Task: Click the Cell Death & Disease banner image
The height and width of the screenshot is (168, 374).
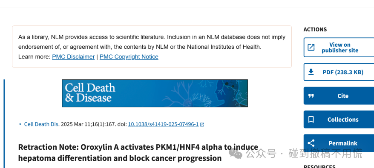Action: point(155,93)
